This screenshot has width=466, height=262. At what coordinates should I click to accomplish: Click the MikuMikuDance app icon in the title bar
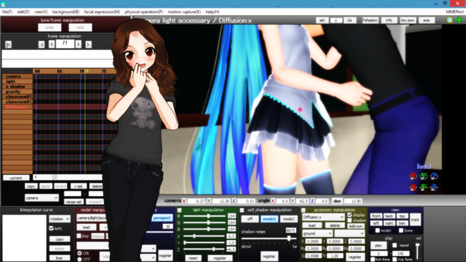pyautogui.click(x=3, y=4)
